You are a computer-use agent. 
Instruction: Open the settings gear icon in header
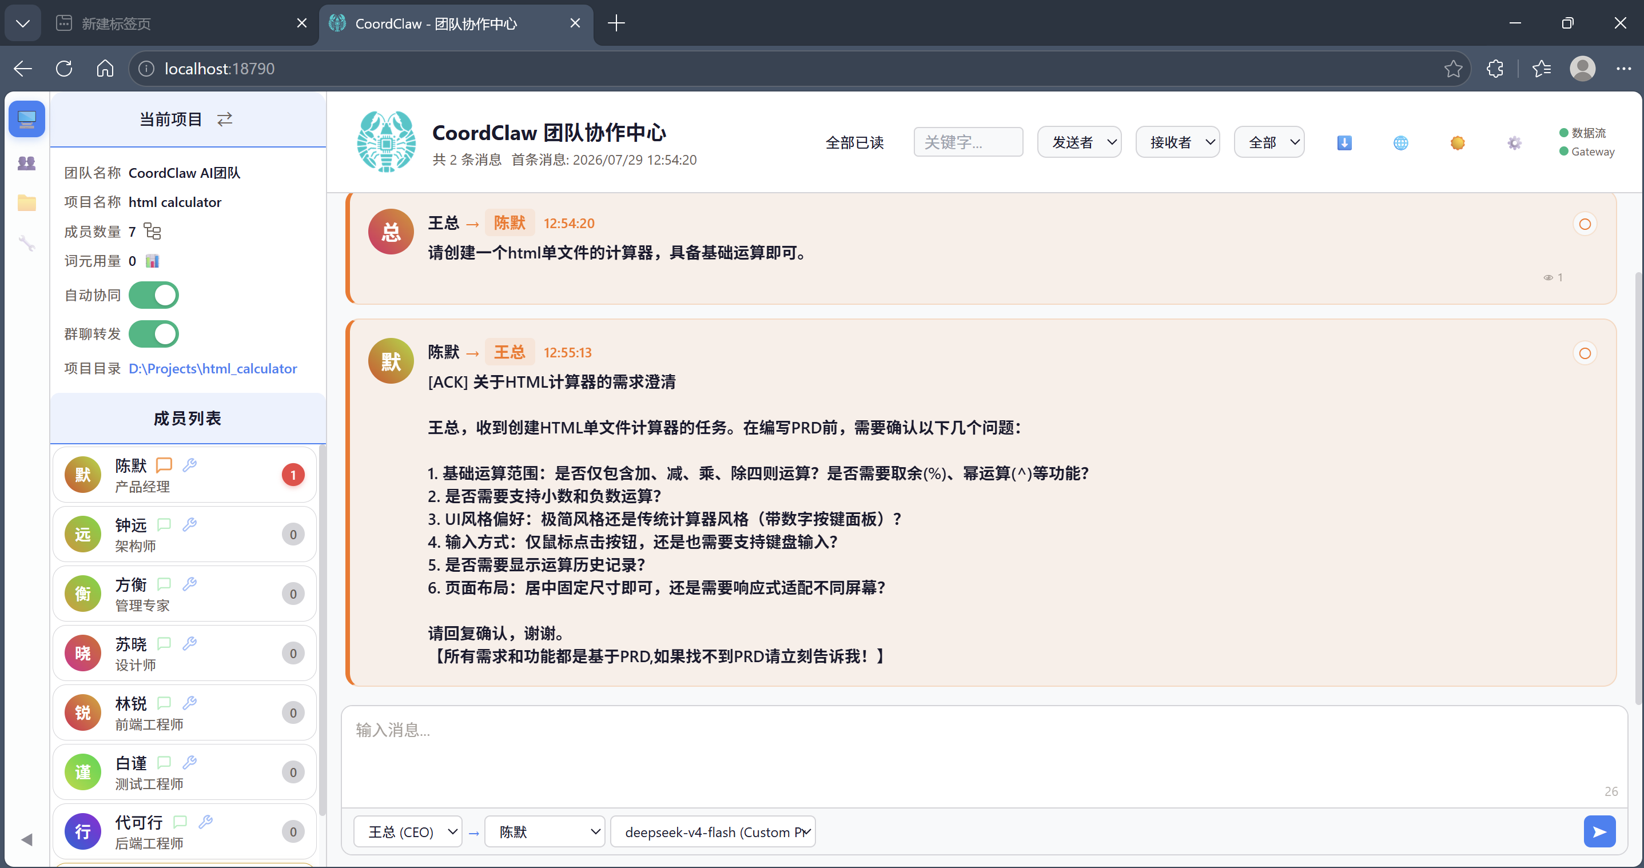pyautogui.click(x=1514, y=142)
